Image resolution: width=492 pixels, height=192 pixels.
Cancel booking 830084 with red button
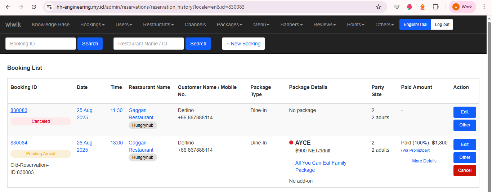tap(464, 170)
